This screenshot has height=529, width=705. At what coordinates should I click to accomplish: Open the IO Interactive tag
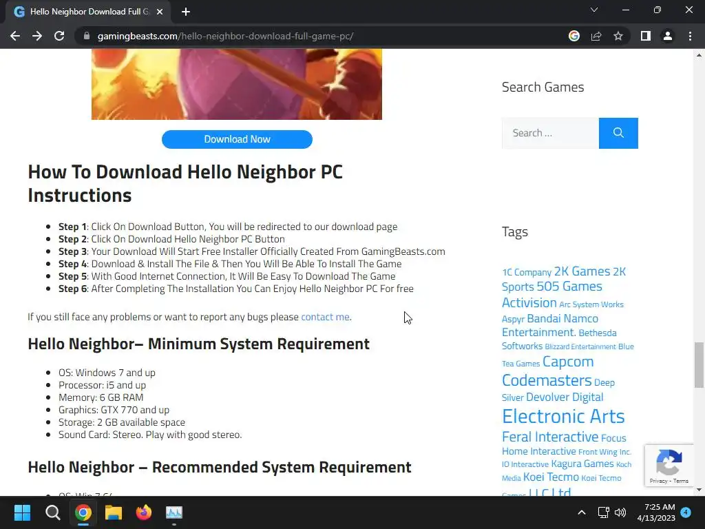point(525,464)
